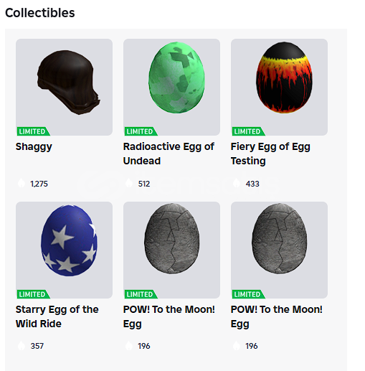
Task: Click LIMITED badge on the Shaggy item
Action: tap(33, 131)
